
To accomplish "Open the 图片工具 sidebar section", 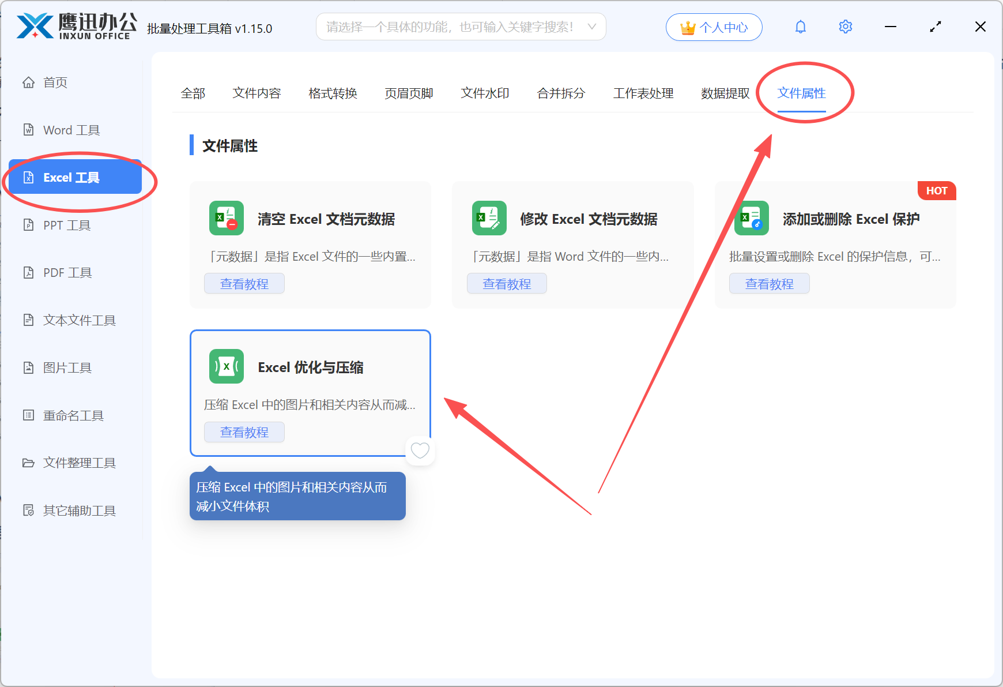I will point(67,367).
